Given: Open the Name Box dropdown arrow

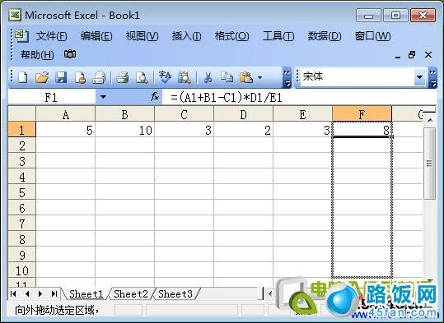Looking at the screenshot, I should coord(103,97).
